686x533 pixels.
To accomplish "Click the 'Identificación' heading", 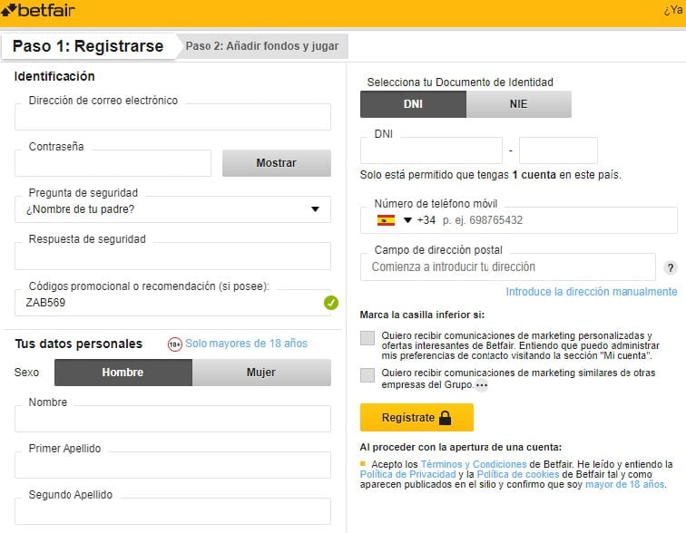I will [54, 76].
